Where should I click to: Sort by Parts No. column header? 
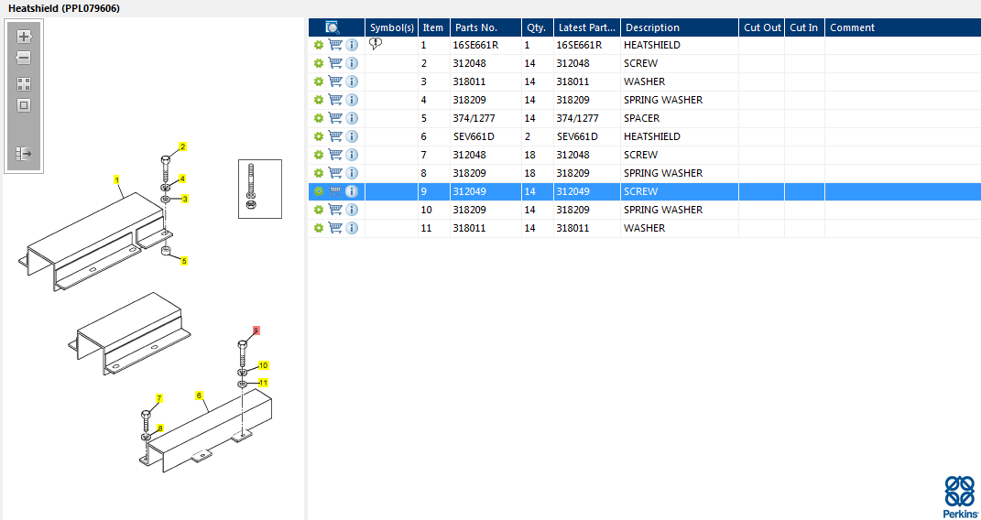pos(476,27)
